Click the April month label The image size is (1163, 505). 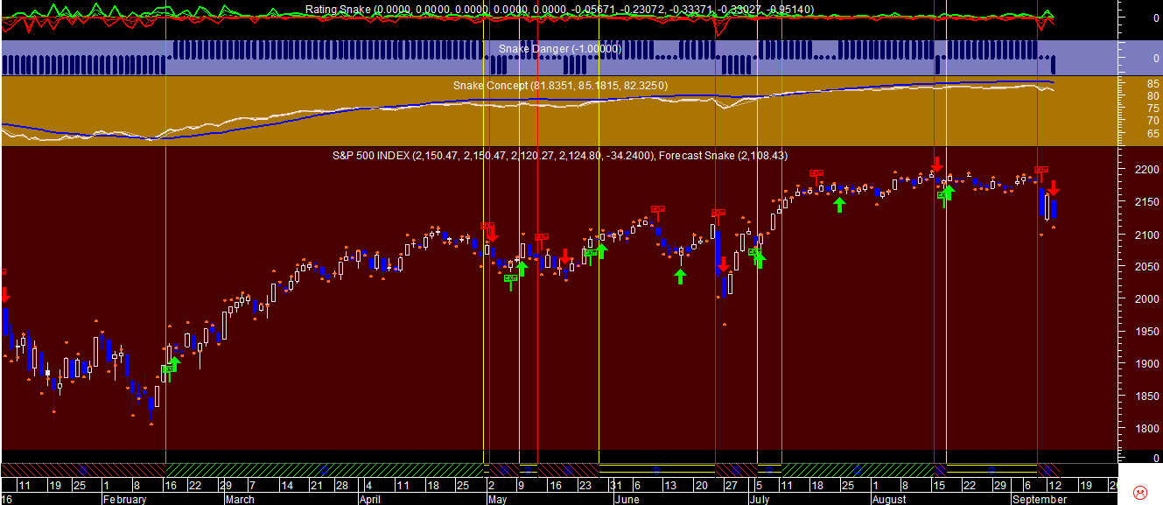(x=371, y=500)
